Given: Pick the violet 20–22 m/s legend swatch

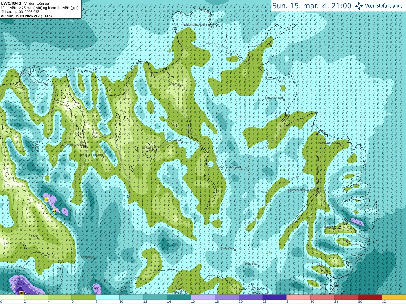Looking at the screenshot, I should (x=251, y=297).
